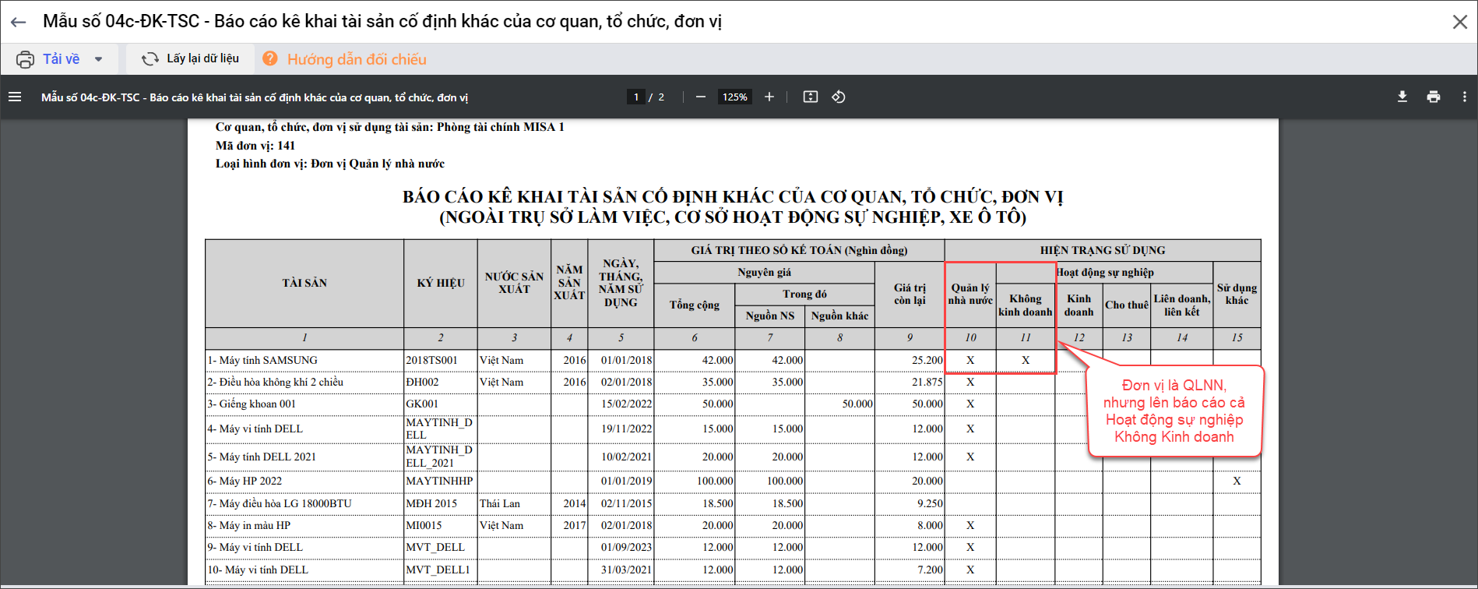Viewport: 1478px width, 589px height.
Task: Click the printer icon beside Tải về
Action: point(26,59)
